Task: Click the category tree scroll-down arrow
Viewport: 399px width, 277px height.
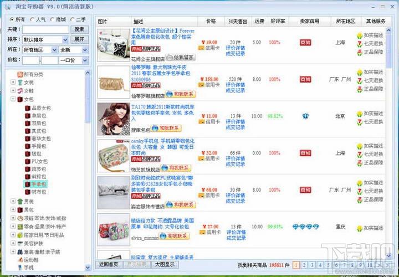Action: coord(88,267)
